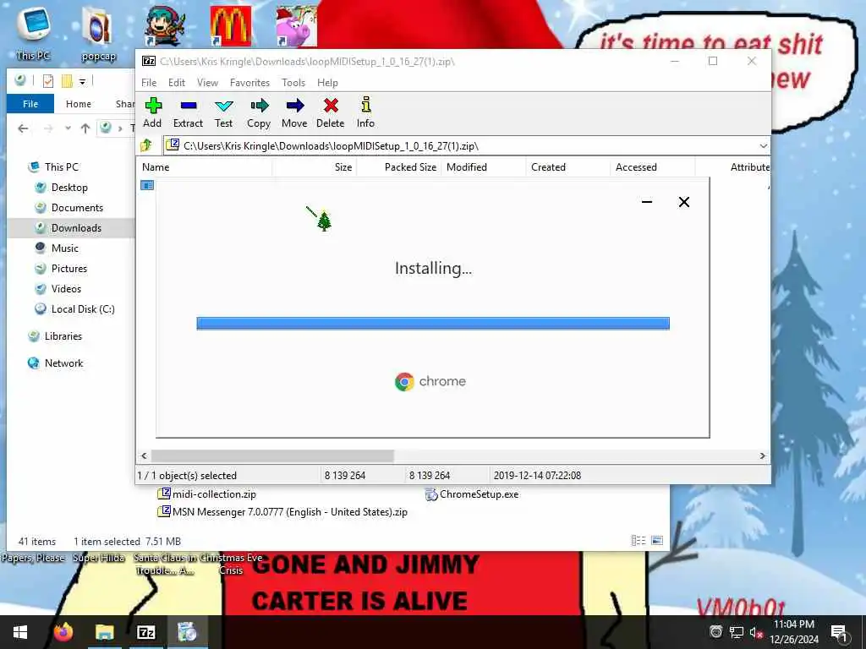Switch to 7-Zip taskbar button
Screen dimensions: 866x649
click(x=145, y=632)
